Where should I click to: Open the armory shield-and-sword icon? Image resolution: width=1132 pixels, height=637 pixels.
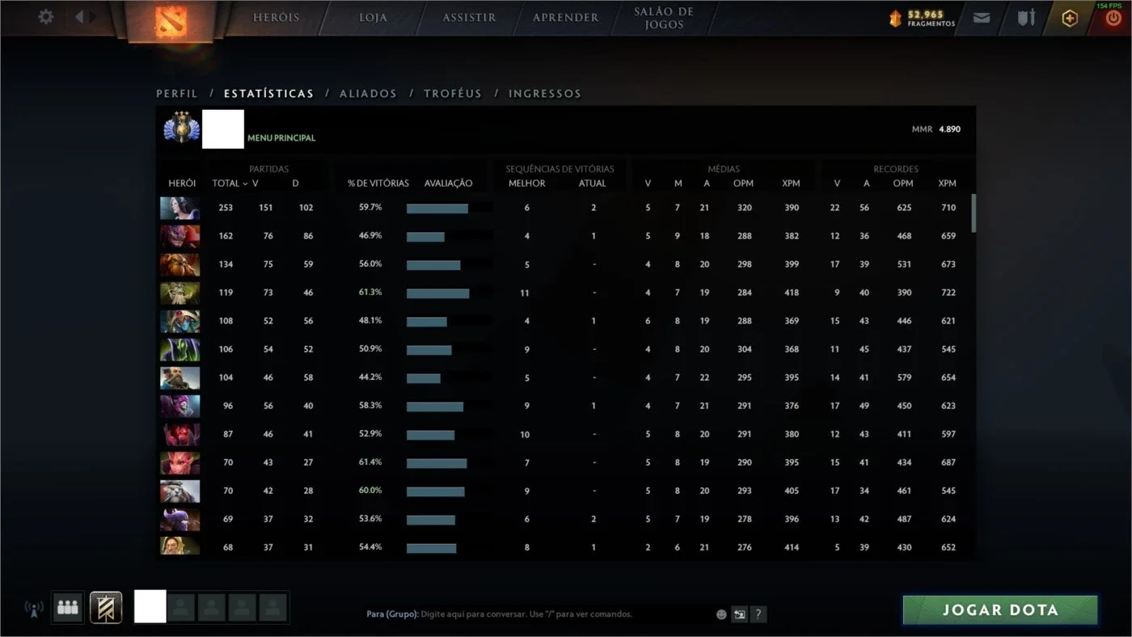coord(1025,17)
